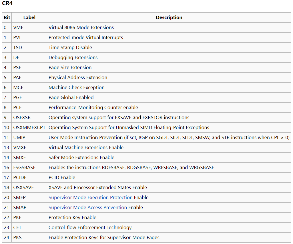Image resolution: width=293 pixels, height=244 pixels.
Task: Open the Supervisor Mode Access Prevention link
Action: [x=88, y=207]
